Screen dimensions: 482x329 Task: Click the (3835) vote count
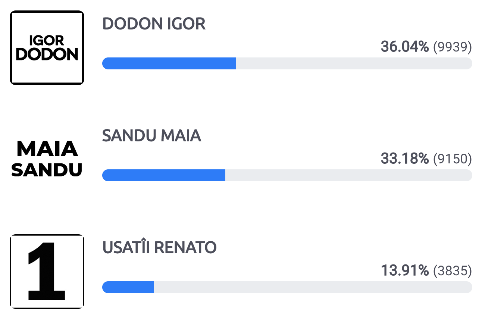(x=453, y=271)
